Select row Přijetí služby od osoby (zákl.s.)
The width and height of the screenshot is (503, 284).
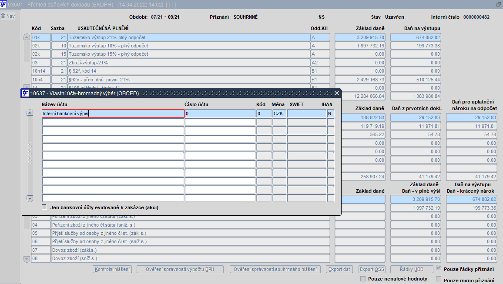(191, 234)
